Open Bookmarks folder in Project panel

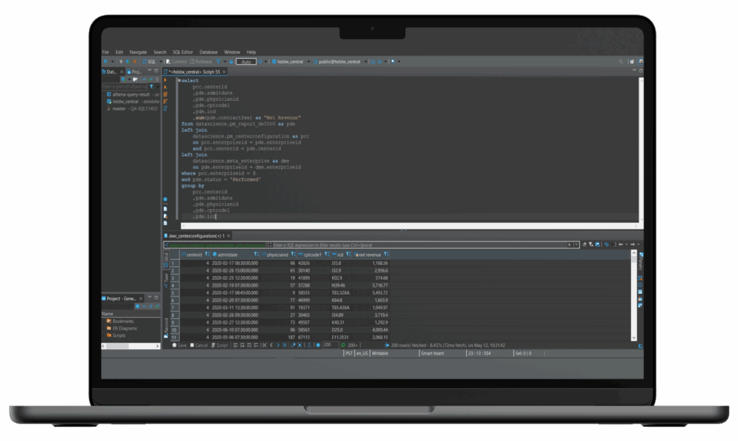point(120,321)
